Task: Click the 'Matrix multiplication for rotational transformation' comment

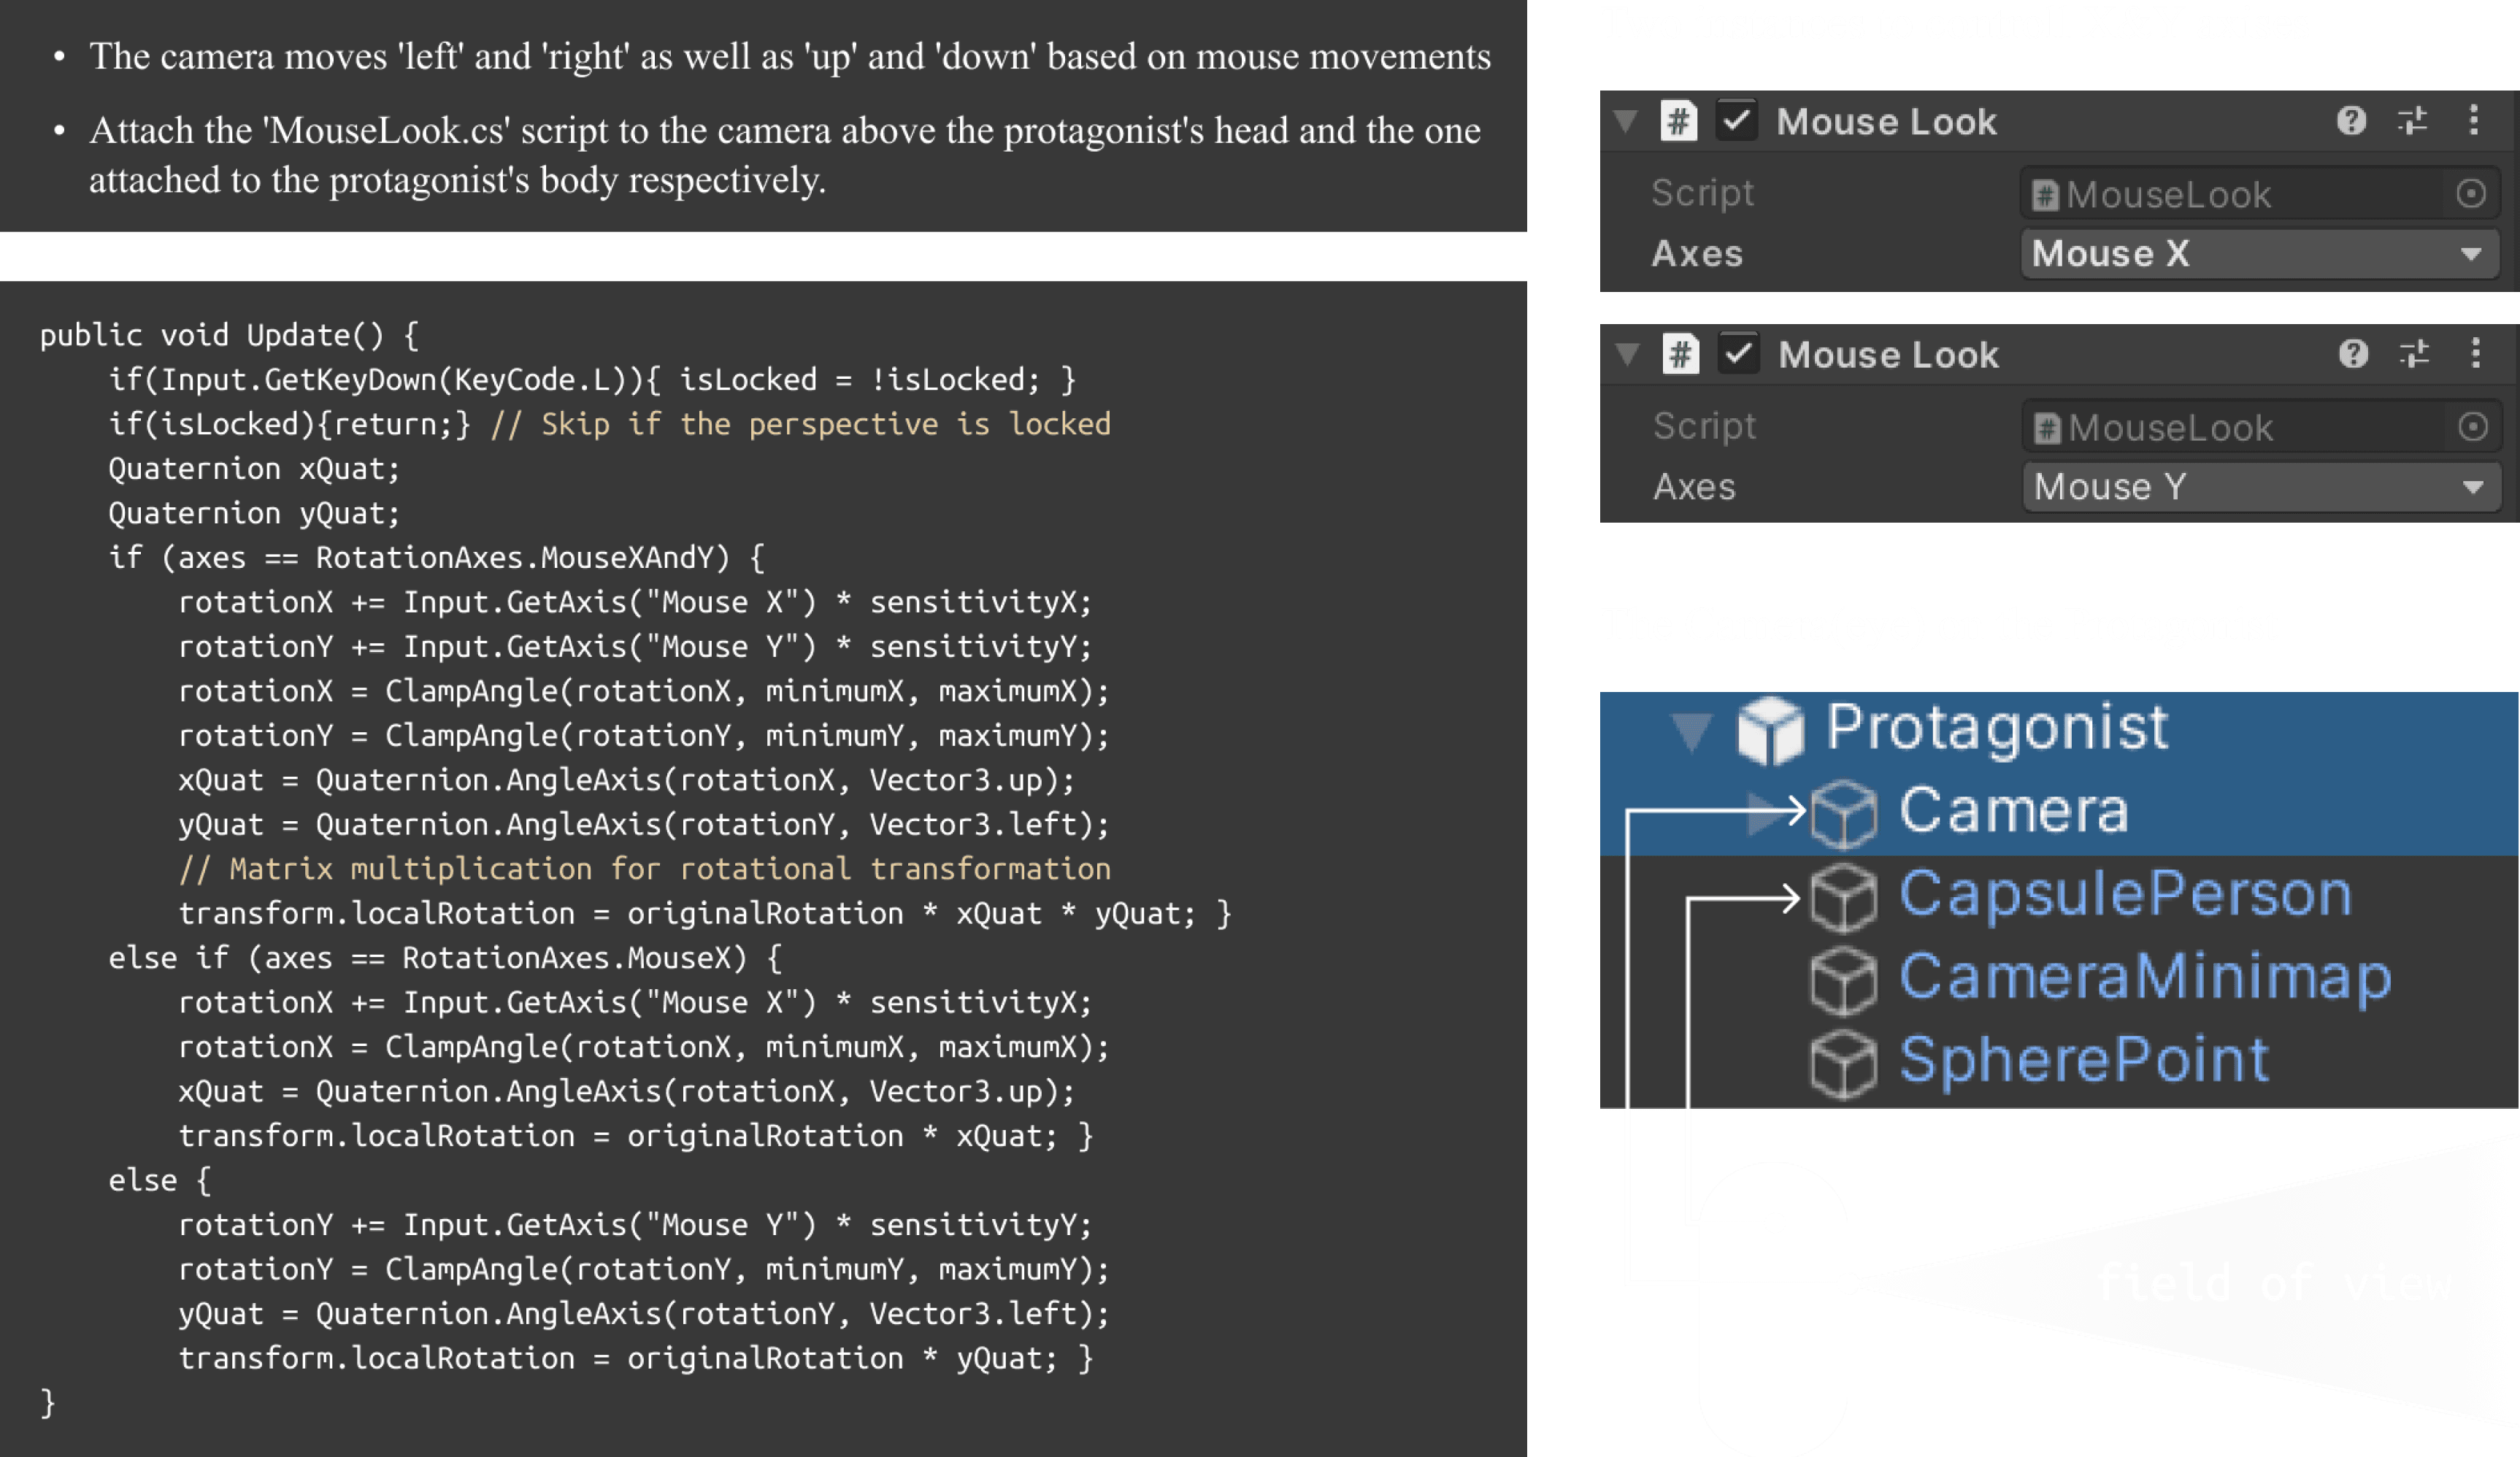Action: (645, 869)
